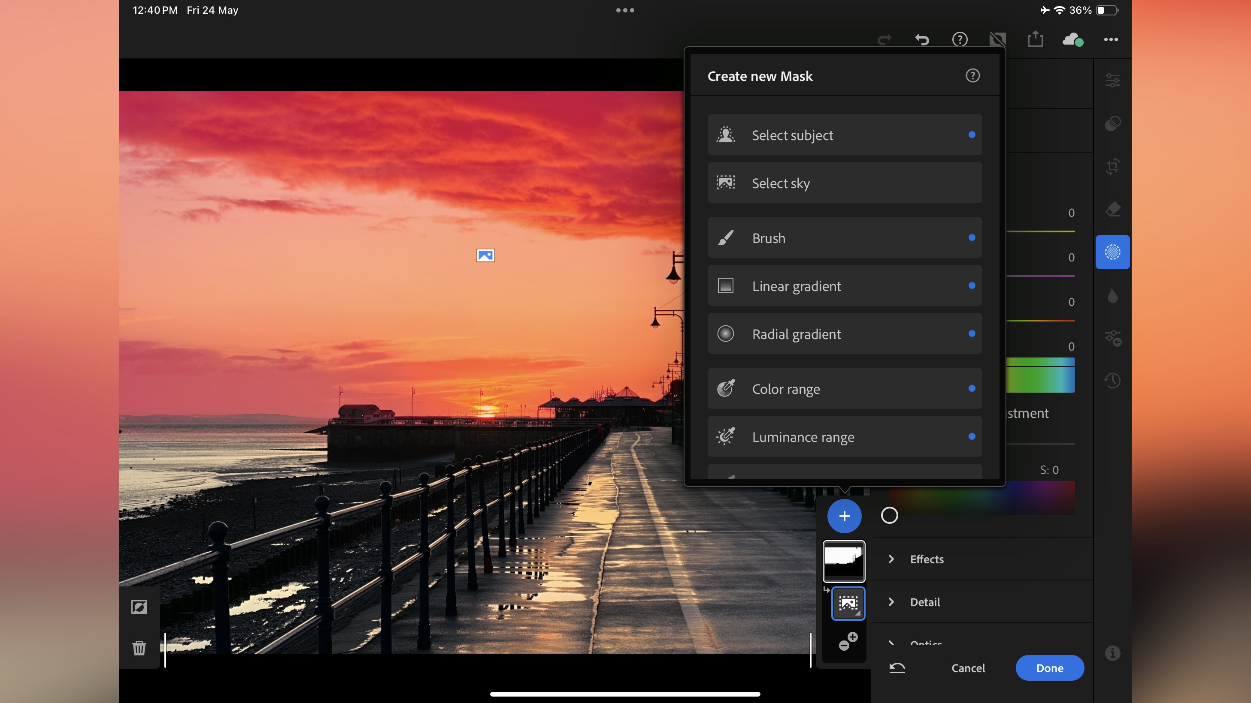Expand the Detail panel section
This screenshot has height=703, width=1251.
891,602
